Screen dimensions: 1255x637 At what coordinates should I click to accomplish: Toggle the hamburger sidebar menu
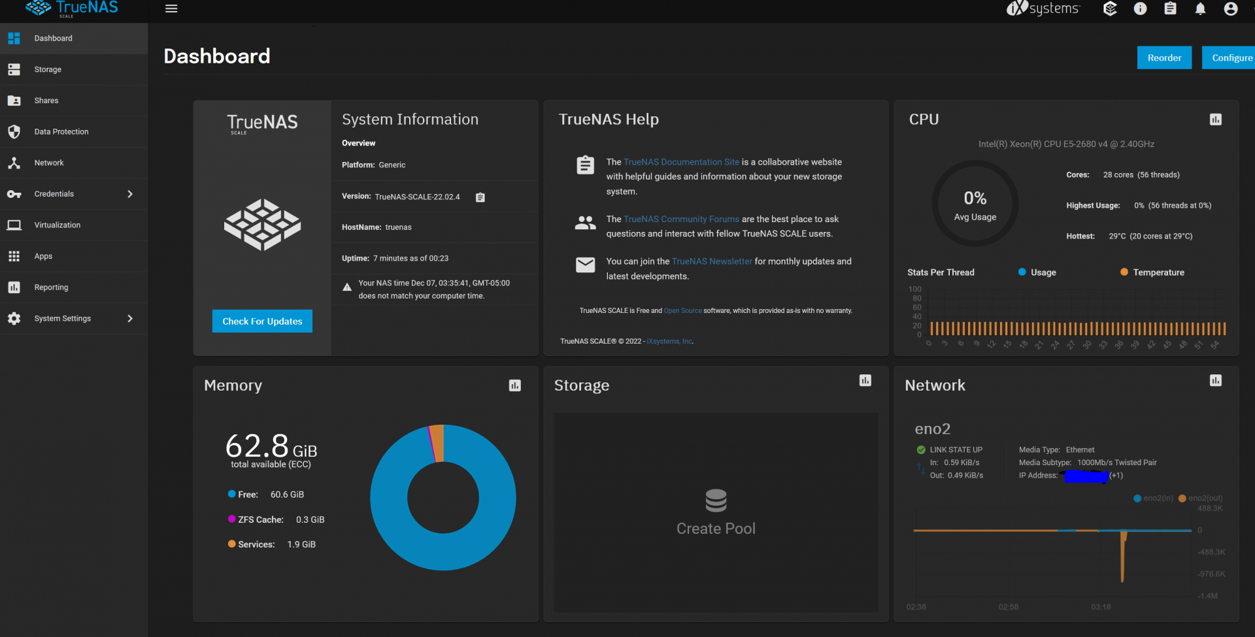click(171, 8)
